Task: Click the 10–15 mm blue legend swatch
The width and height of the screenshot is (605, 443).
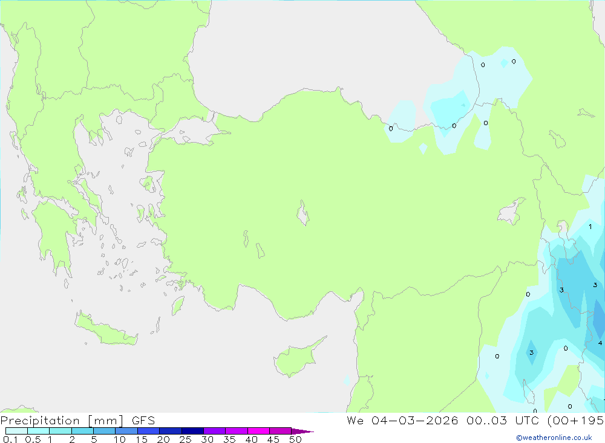Action: coord(126,431)
